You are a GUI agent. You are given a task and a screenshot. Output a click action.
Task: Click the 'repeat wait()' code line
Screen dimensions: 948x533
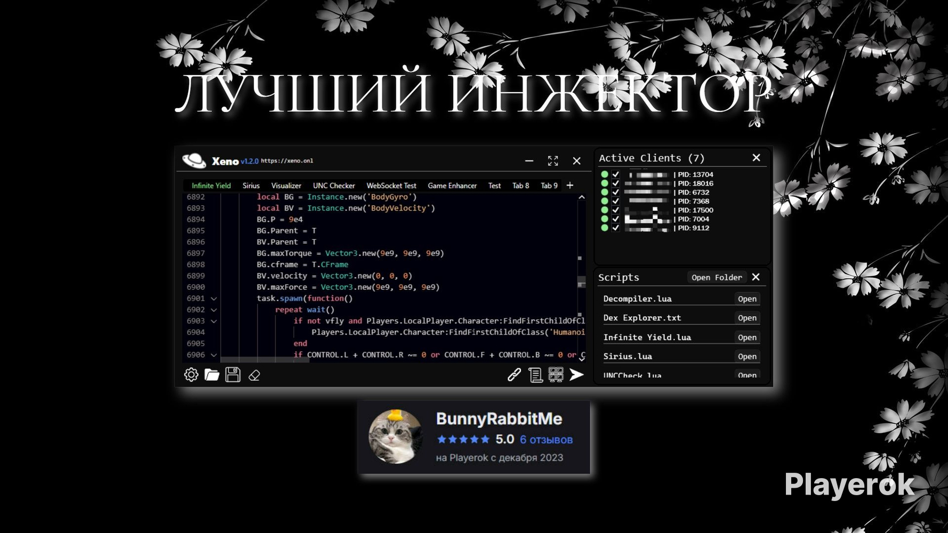pos(304,310)
